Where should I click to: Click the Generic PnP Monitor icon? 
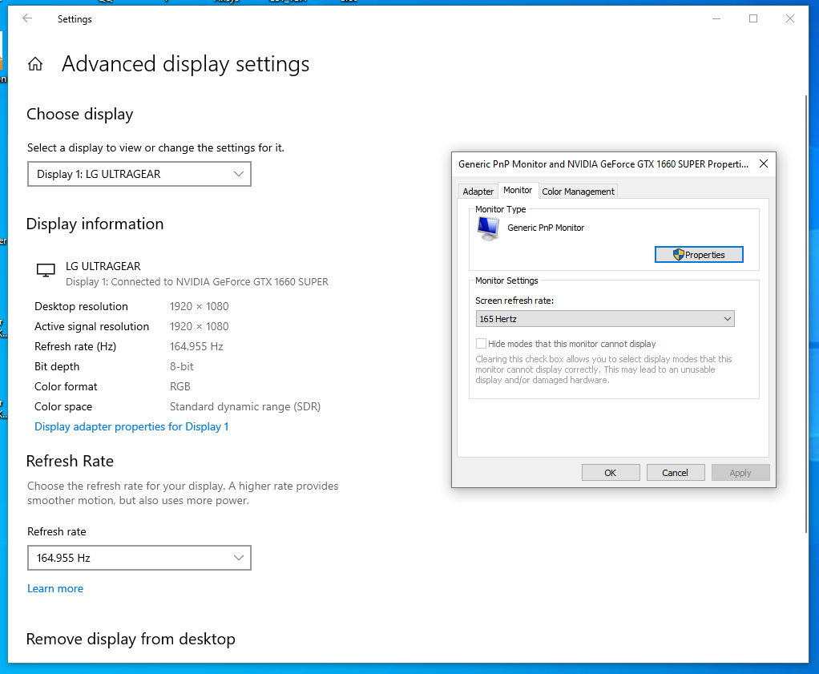click(x=488, y=228)
